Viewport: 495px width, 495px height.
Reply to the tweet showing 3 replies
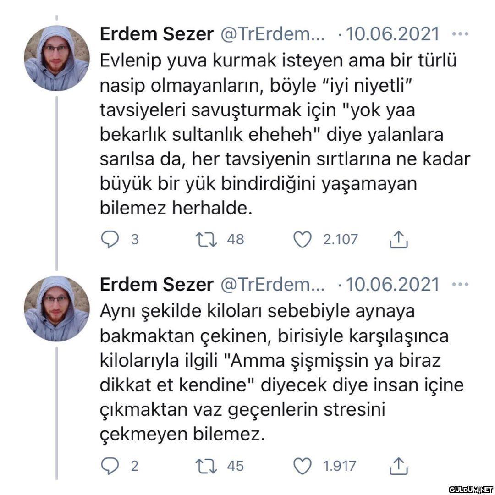click(x=109, y=239)
